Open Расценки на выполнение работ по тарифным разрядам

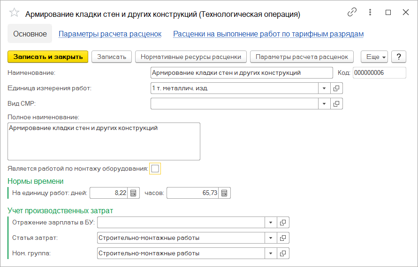tap(268, 34)
